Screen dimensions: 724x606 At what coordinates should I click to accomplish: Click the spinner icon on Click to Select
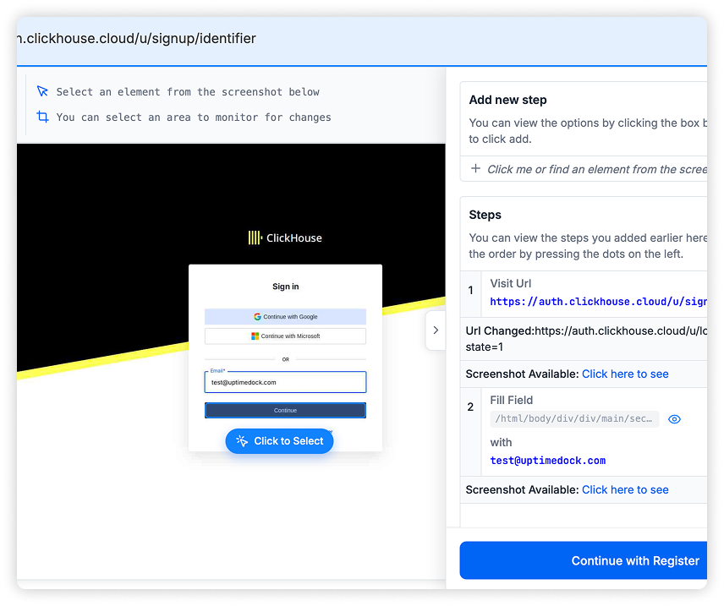coord(239,438)
